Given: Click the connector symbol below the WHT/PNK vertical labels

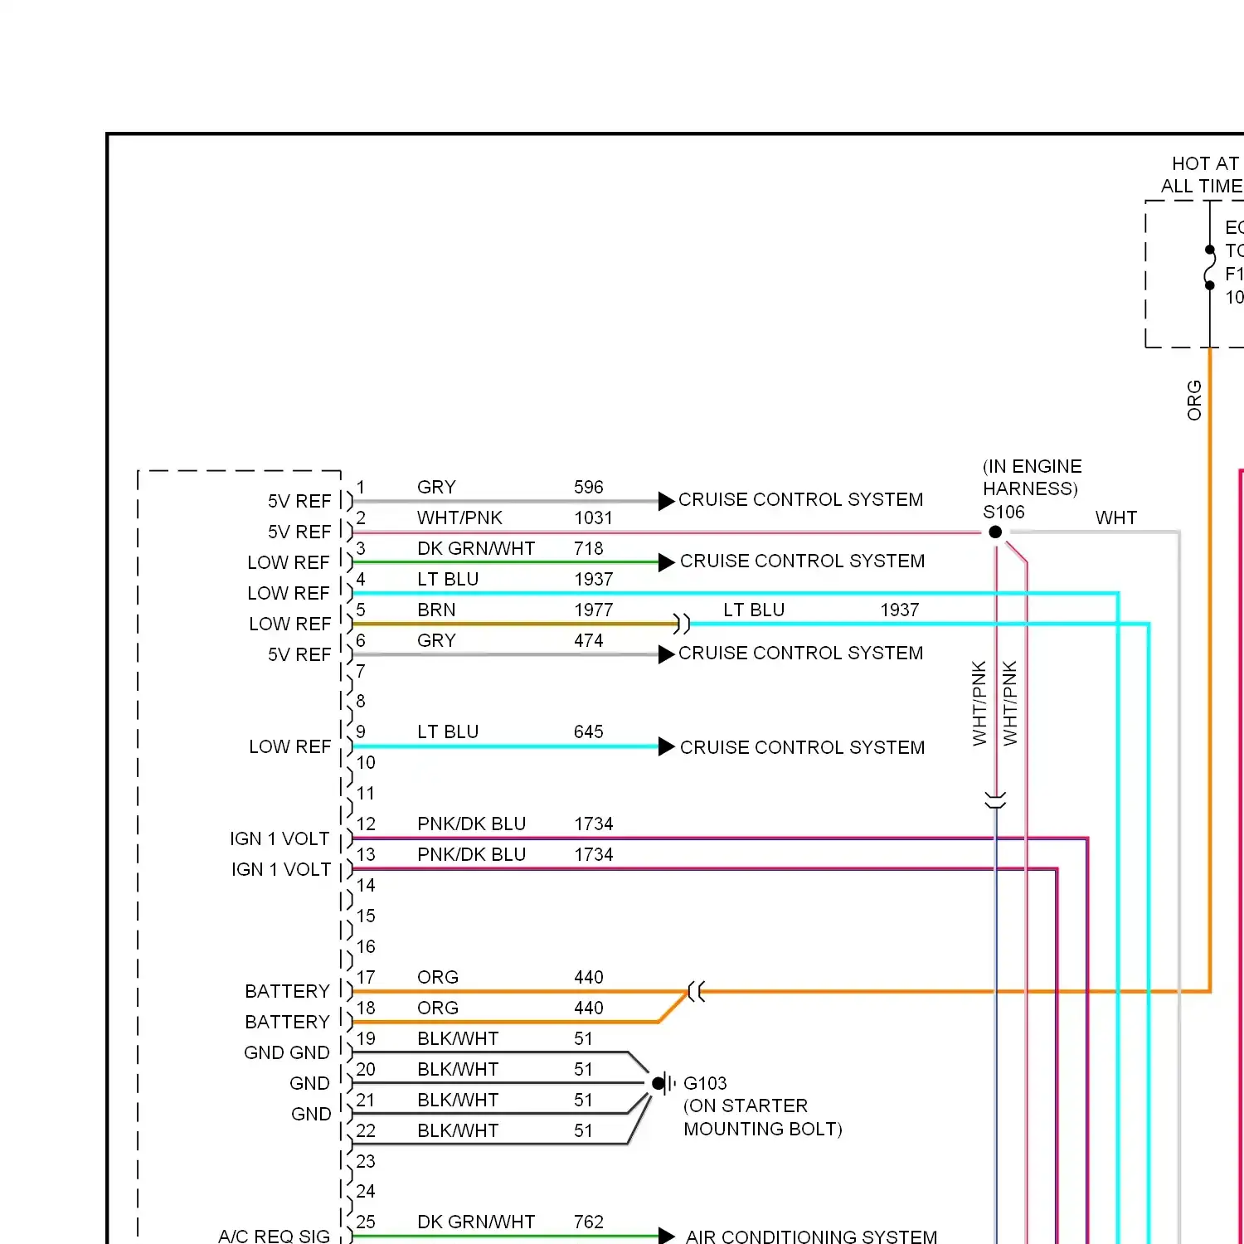Looking at the screenshot, I should pos(995,800).
